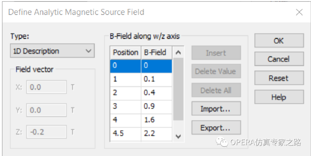Select the highlighted Position 0 row cell
Viewport: 311px width, 156px height.
(126, 66)
